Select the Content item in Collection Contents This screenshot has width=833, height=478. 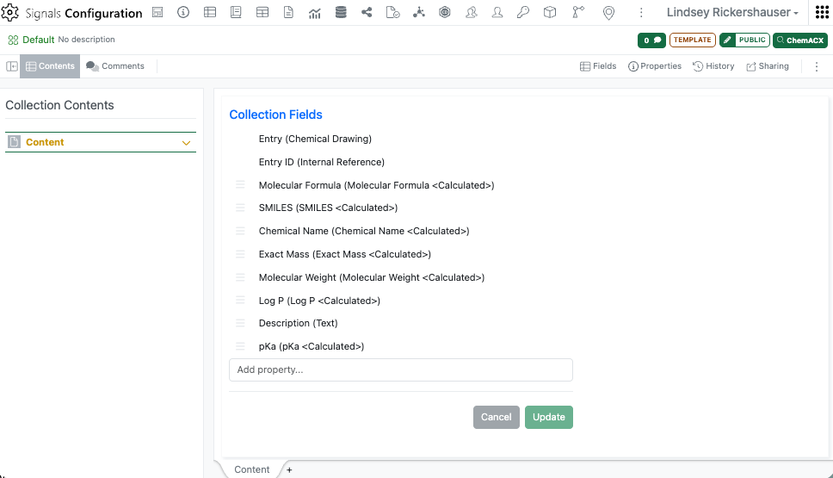pyautogui.click(x=101, y=142)
